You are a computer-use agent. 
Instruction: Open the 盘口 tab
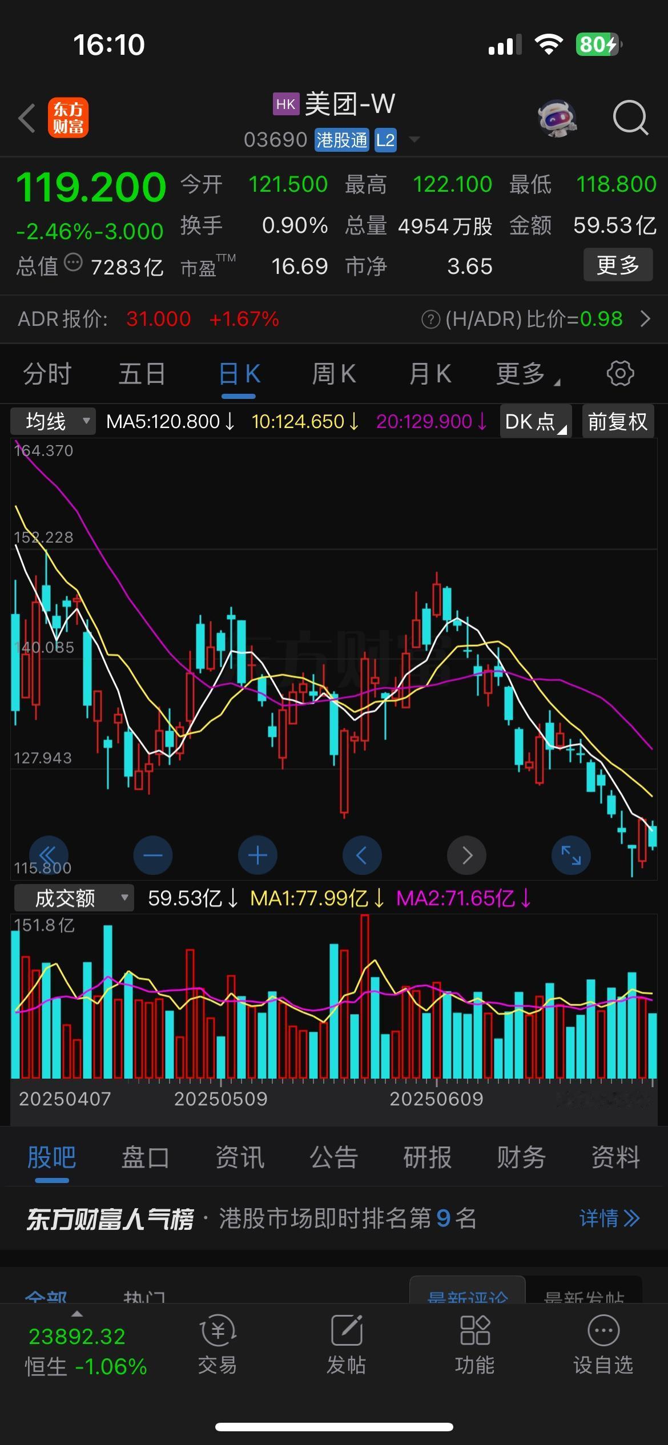145,1159
